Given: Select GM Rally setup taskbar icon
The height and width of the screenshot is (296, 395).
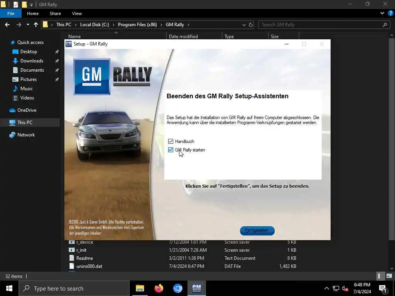Looking at the screenshot, I should point(196,288).
